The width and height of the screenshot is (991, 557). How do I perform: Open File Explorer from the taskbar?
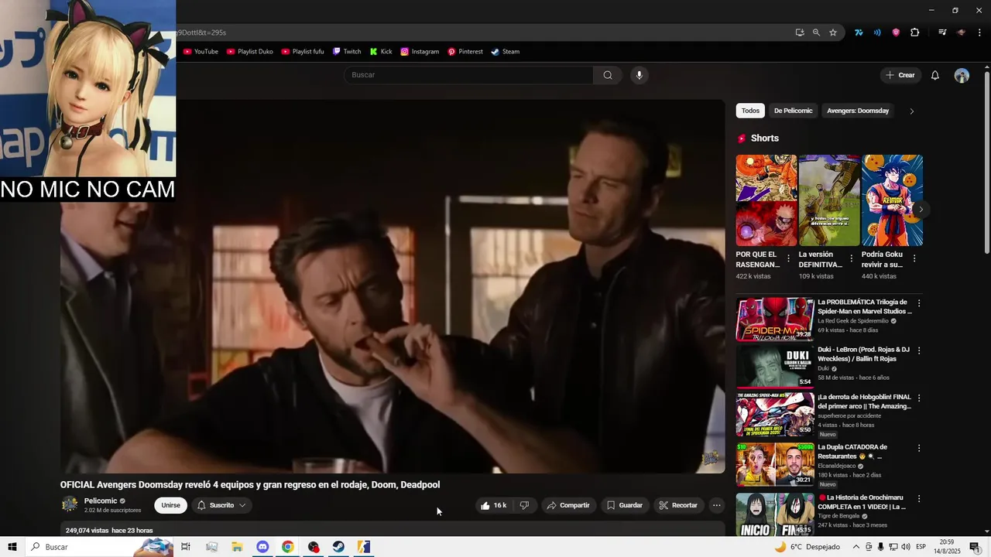point(237,547)
